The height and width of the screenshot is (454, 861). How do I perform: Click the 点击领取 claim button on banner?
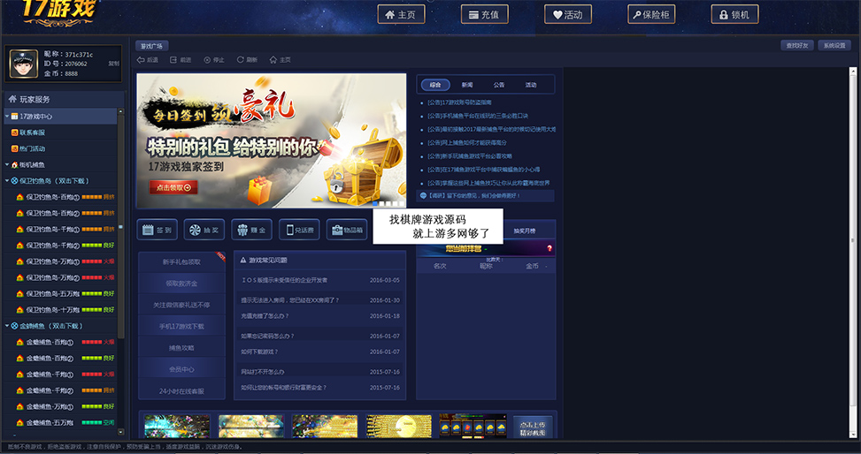(173, 187)
